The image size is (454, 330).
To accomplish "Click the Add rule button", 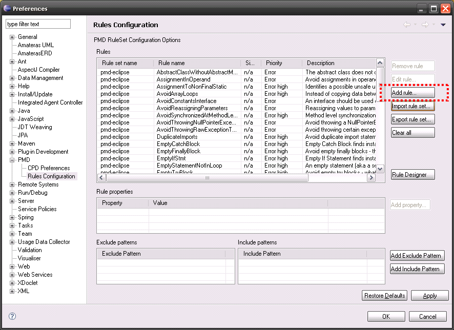I will coord(412,93).
